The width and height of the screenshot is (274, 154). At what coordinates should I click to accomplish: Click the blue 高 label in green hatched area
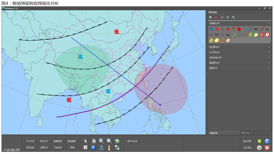[80, 57]
